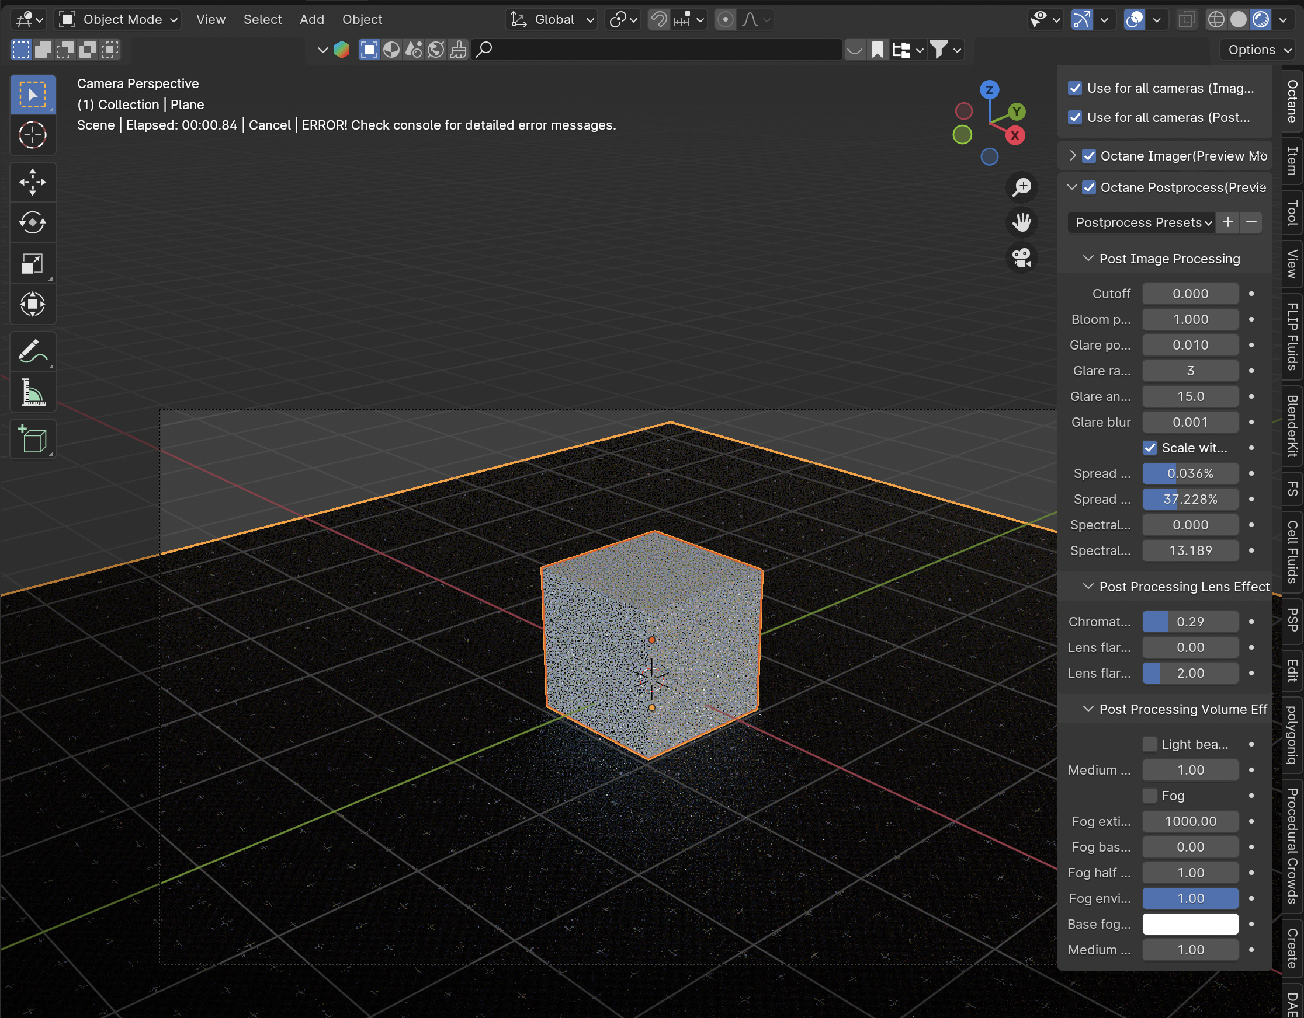The width and height of the screenshot is (1304, 1018).
Task: Select the Move tool in toolbar
Action: point(33,182)
